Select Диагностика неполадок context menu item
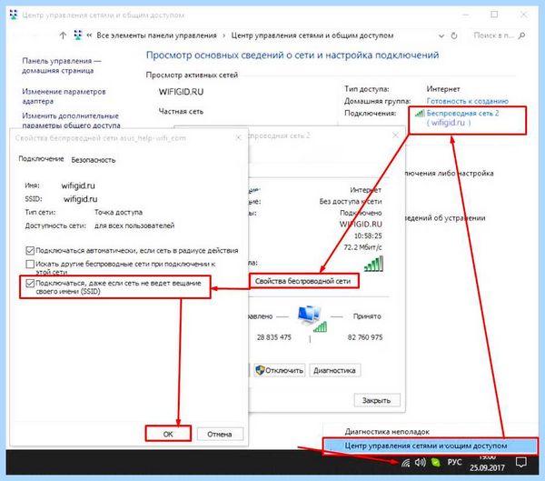The image size is (545, 481). click(x=387, y=432)
